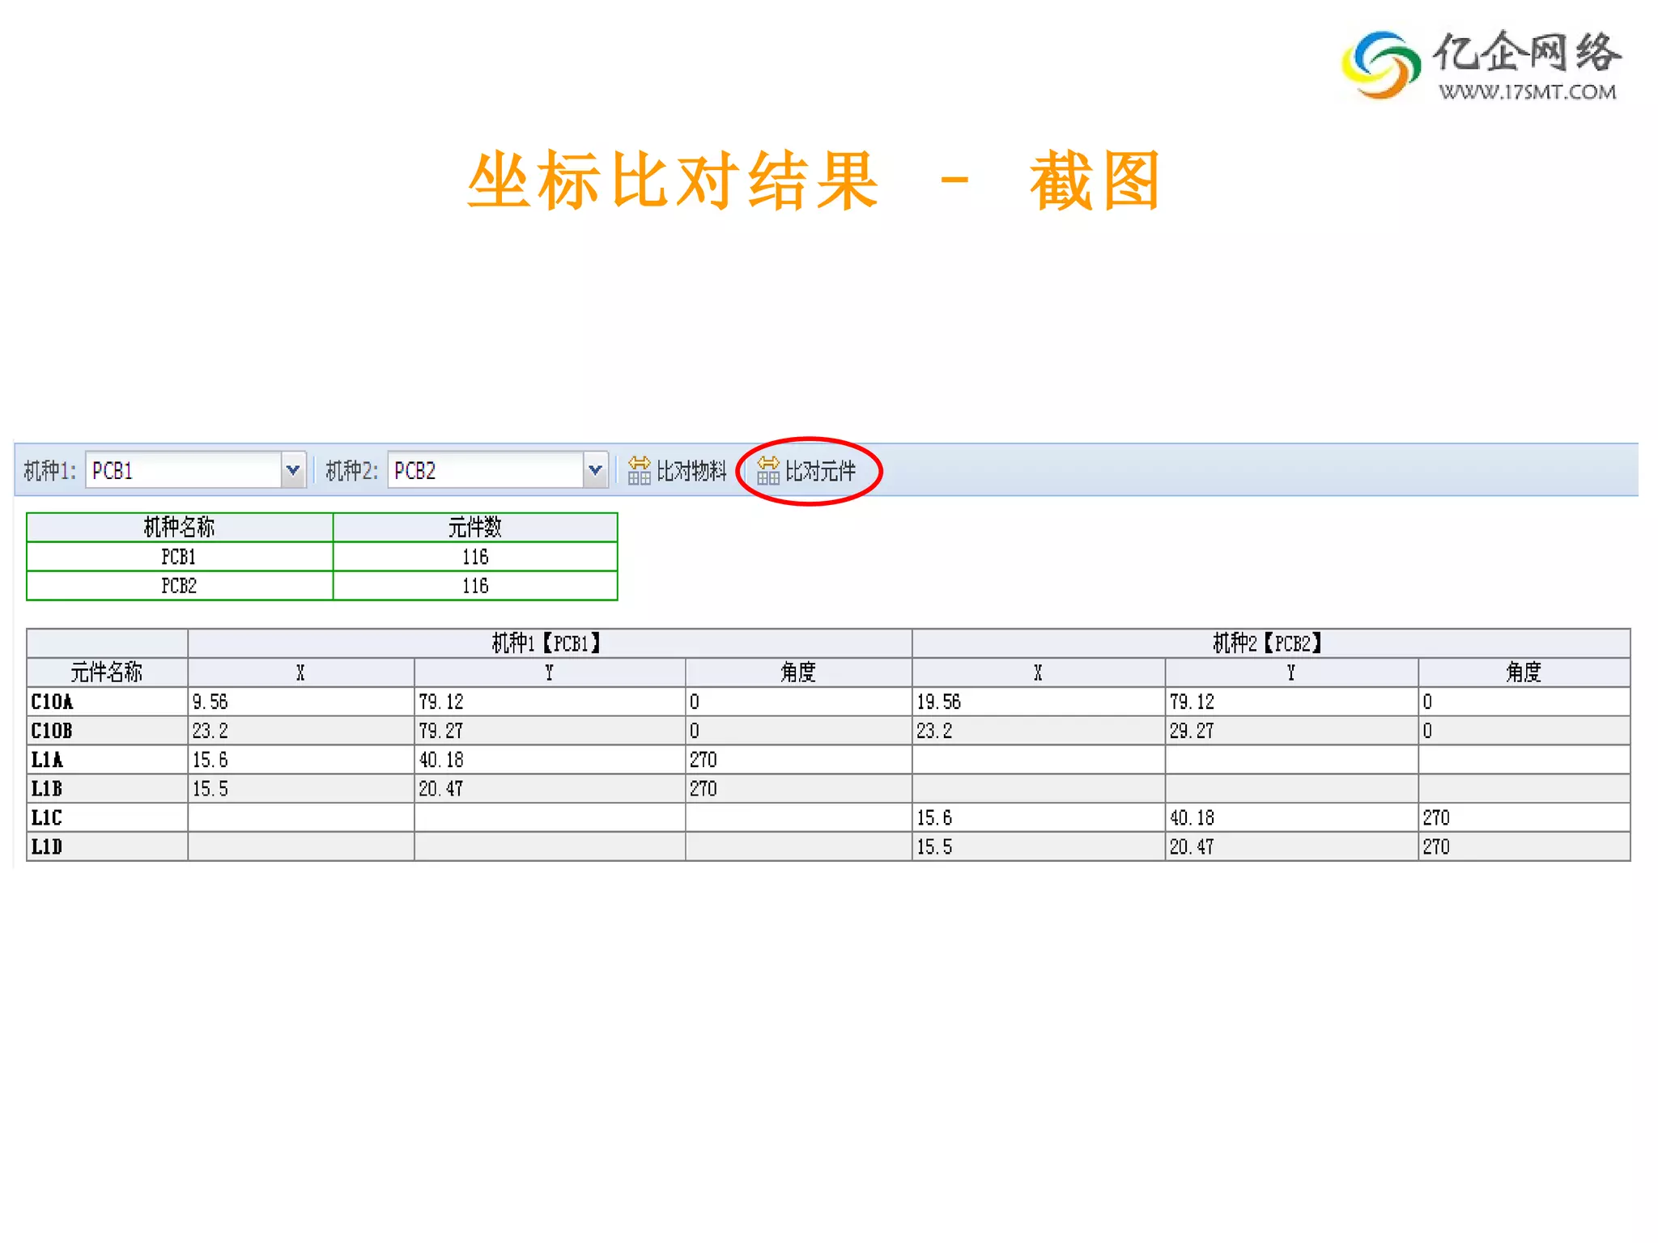Click the 9.56 X value cell
Image resolution: width=1658 pixels, height=1243 pixels.
[x=301, y=702]
